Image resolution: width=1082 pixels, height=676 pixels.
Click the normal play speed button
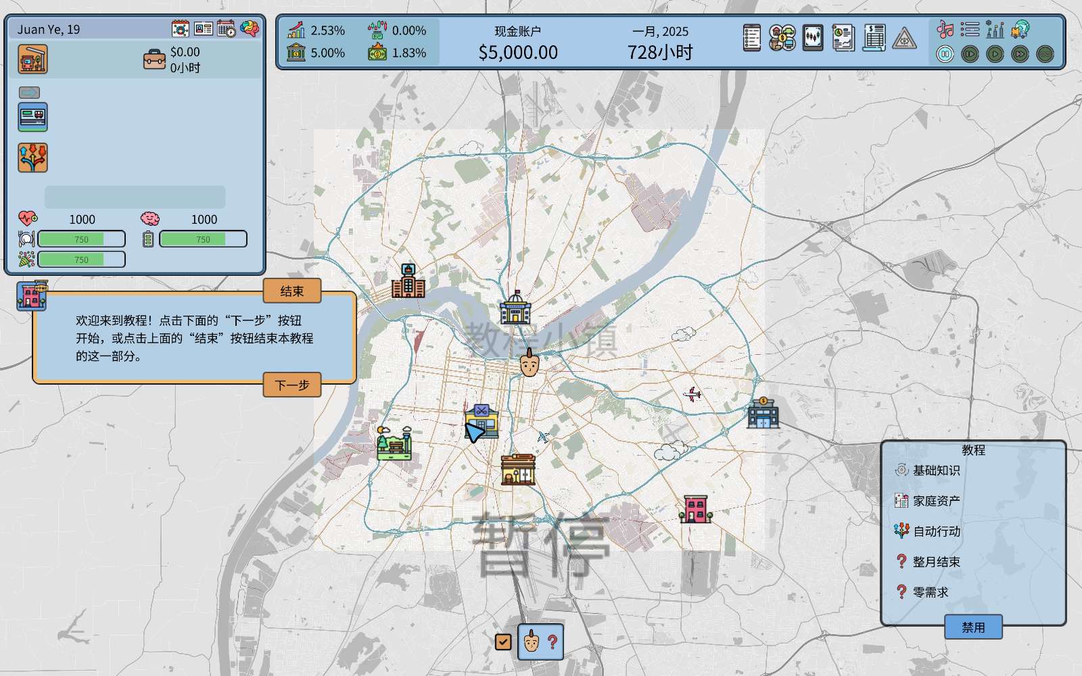coord(995,53)
